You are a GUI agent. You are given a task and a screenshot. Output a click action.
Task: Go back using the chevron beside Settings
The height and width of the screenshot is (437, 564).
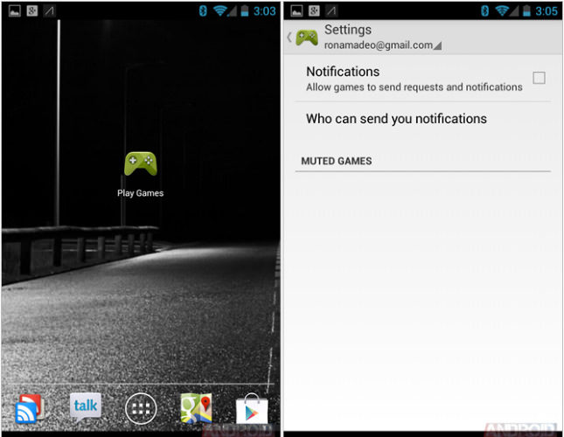(289, 38)
